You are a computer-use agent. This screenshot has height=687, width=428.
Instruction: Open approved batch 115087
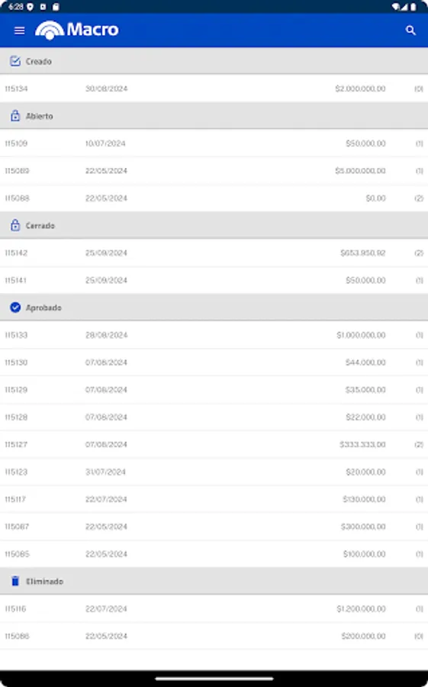(x=214, y=527)
